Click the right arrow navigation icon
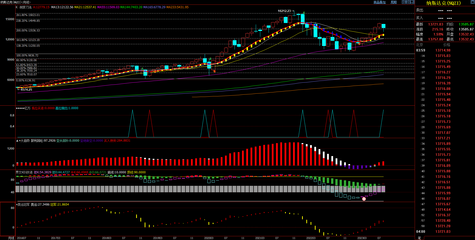Screen dimensions: 475x240 (408, 2)
